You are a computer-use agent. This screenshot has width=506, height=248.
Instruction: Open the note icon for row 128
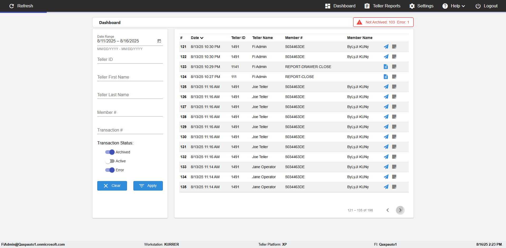394,117
